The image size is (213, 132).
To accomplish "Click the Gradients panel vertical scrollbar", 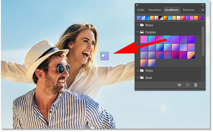I will [203, 41].
